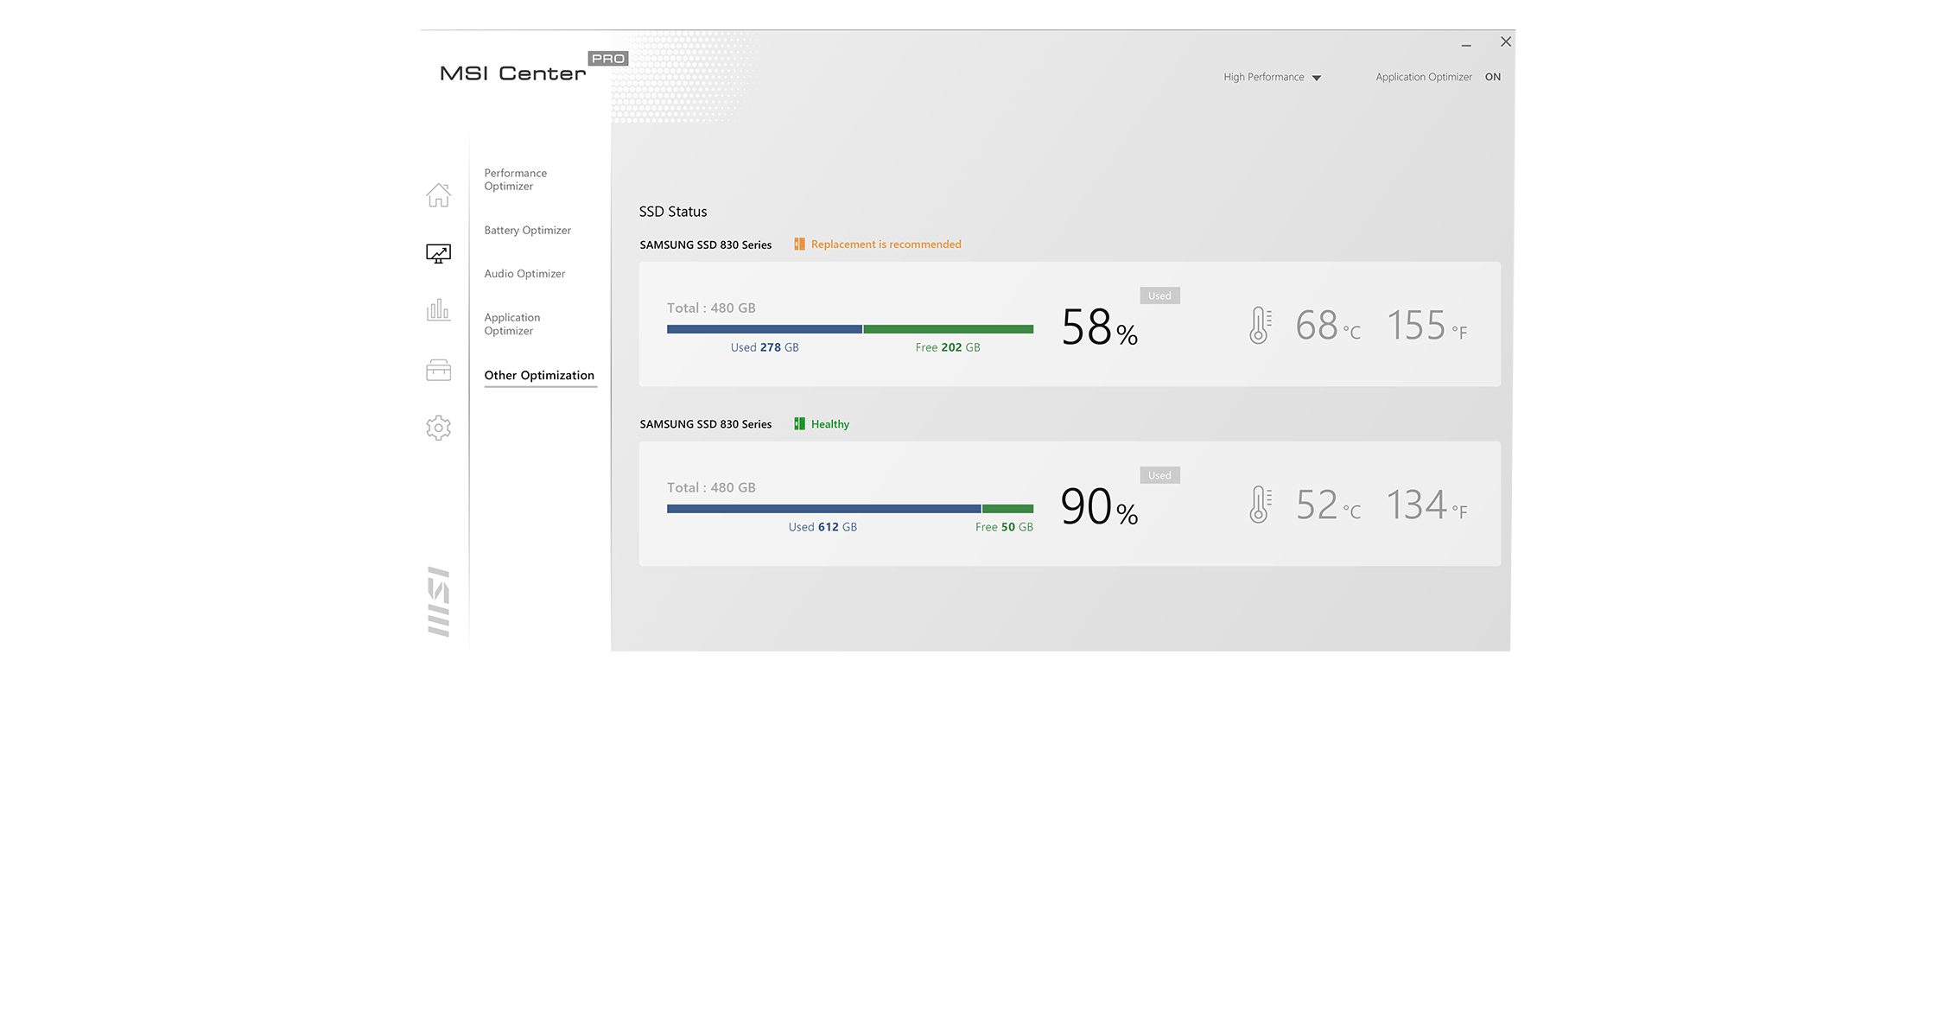Click the Replacement is recommended link

[886, 244]
